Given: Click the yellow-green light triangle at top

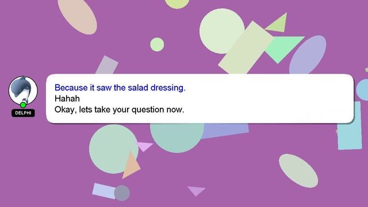Looking at the screenshot, I should point(278,23).
